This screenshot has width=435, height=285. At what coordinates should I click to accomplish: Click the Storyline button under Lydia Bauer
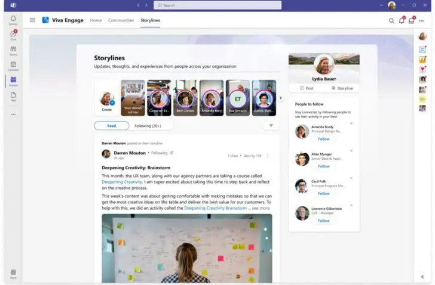click(342, 88)
